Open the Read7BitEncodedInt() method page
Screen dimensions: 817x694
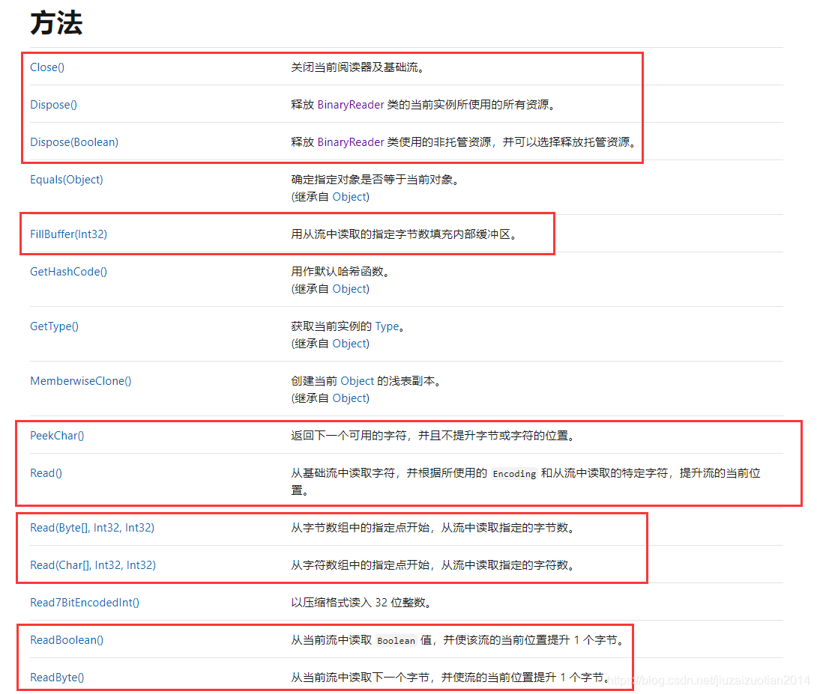pyautogui.click(x=85, y=603)
